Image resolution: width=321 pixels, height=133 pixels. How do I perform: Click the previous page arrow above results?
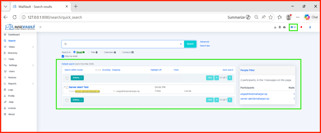pyautogui.click(x=217, y=78)
